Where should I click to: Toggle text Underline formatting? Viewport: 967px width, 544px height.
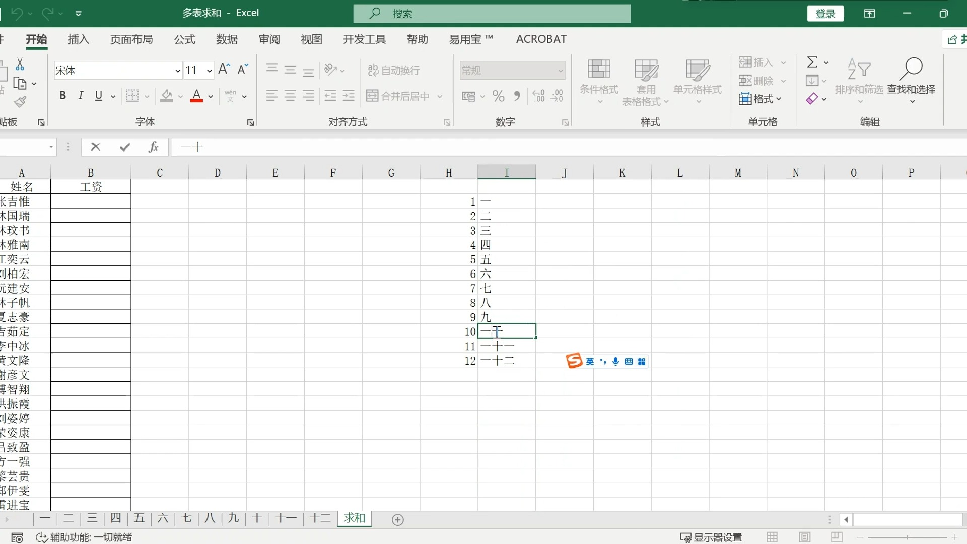[98, 96]
